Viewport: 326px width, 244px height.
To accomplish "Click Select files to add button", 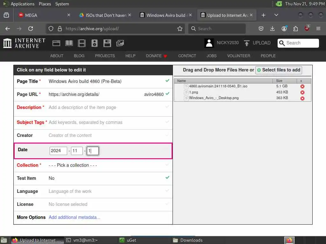I will [279, 70].
